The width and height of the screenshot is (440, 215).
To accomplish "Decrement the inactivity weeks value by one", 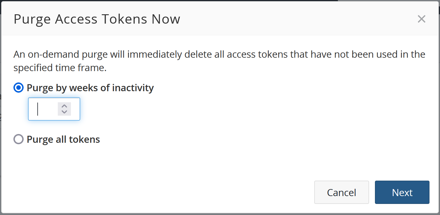I will point(64,112).
